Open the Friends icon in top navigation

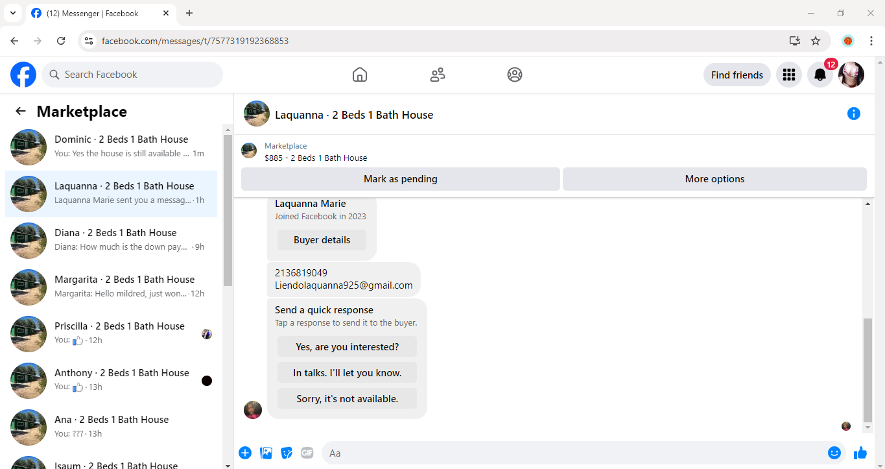(x=438, y=75)
